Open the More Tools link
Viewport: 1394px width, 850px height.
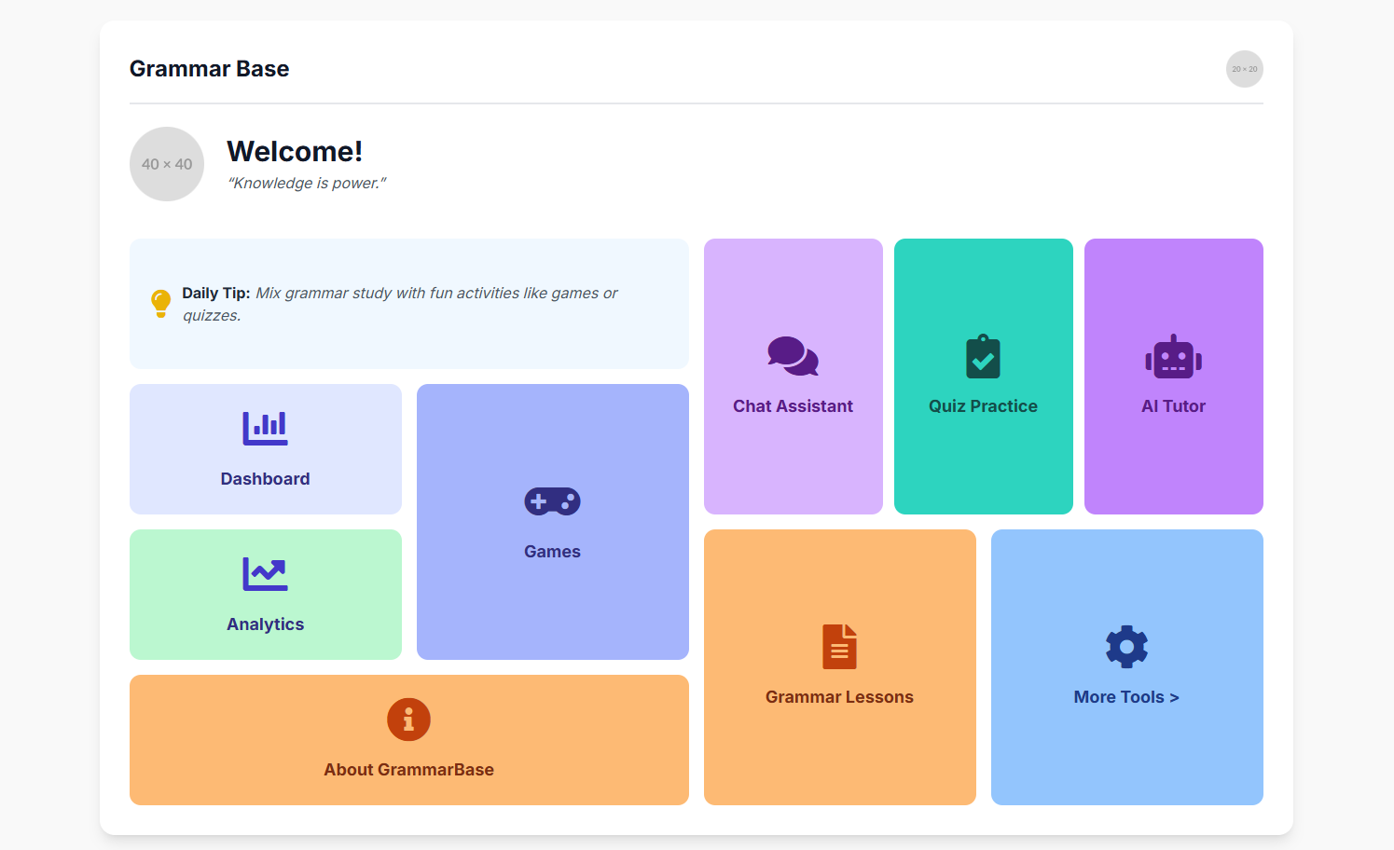(x=1126, y=696)
